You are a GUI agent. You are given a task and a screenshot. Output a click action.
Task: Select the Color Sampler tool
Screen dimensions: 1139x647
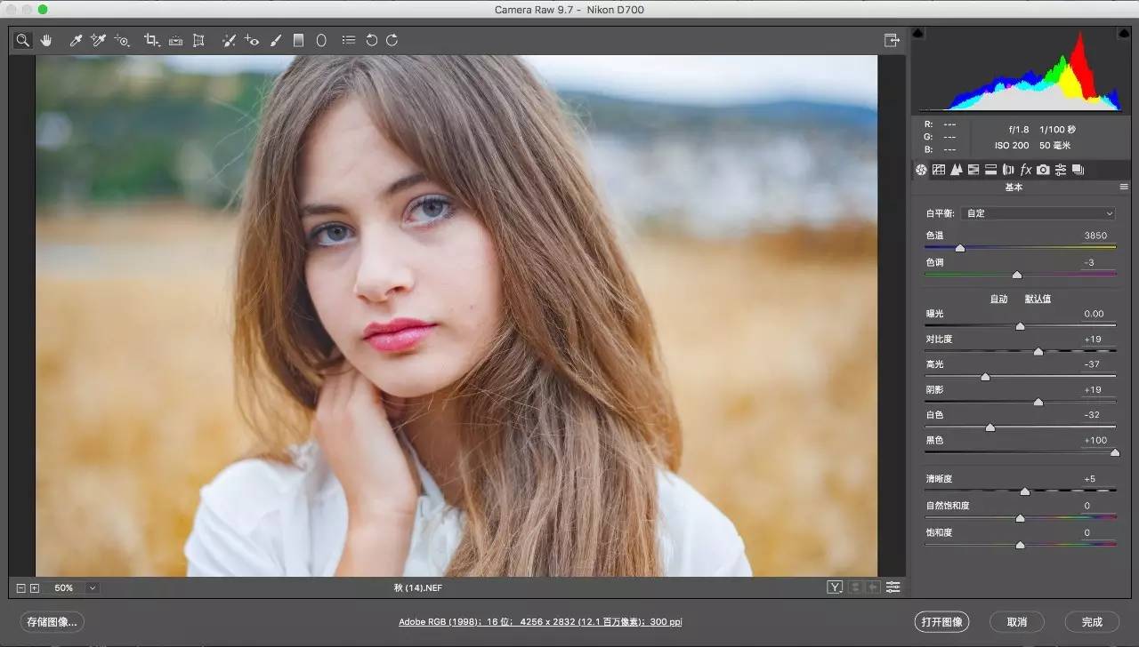[x=99, y=40]
